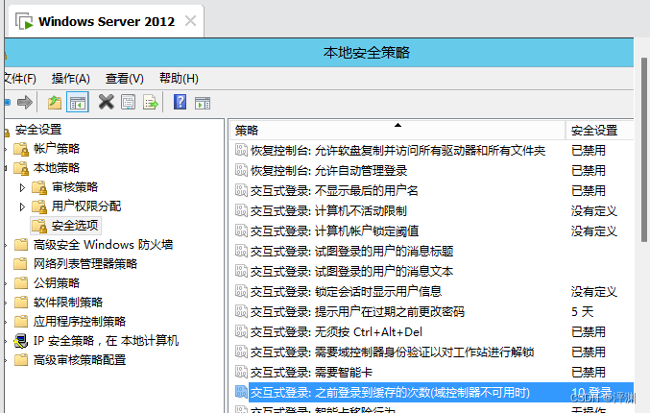Viewport: 650px width, 413px height.
Task: Open the Help question mark icon
Action: coord(180,102)
